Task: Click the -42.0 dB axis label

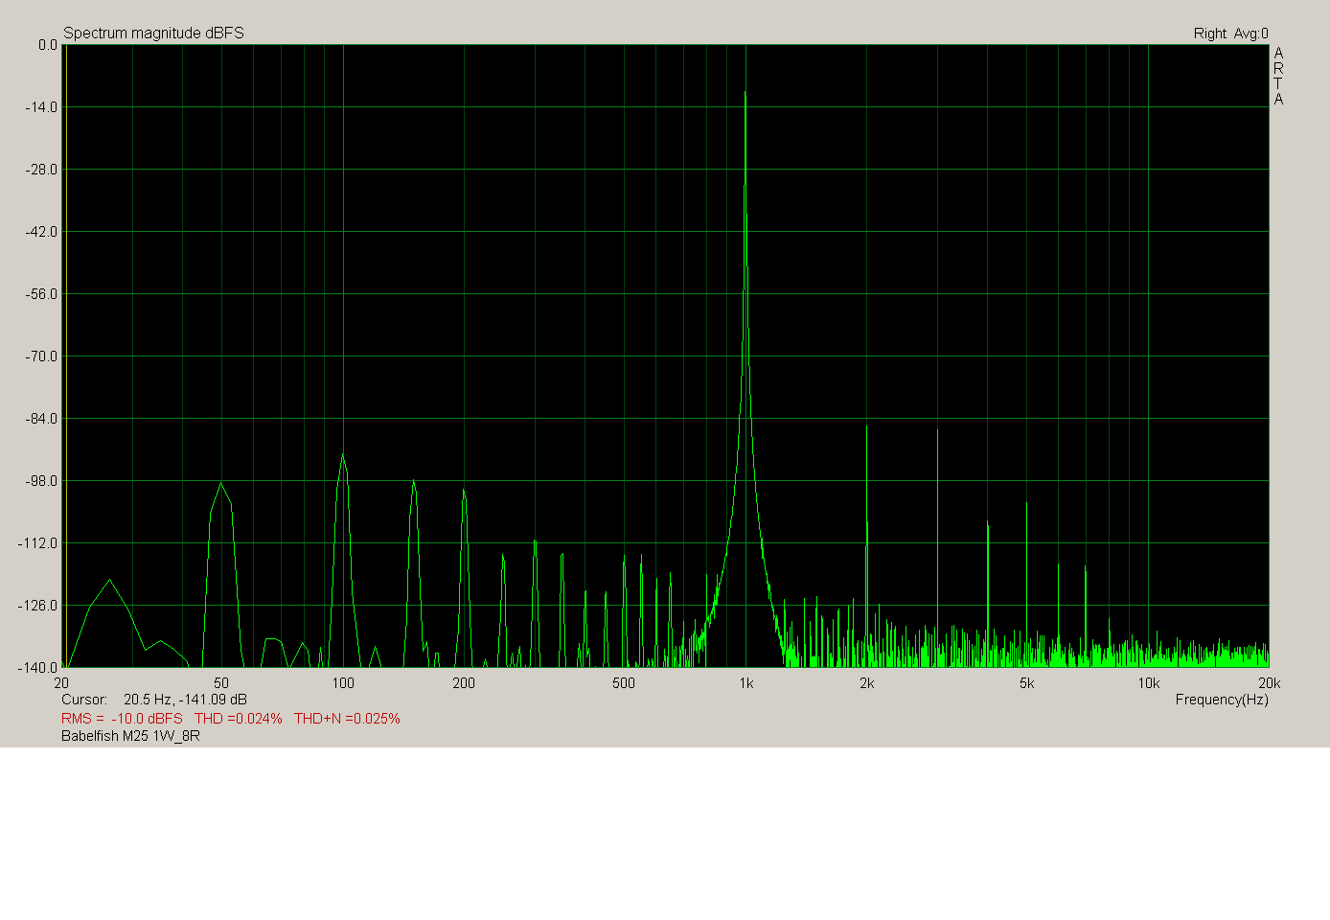Action: coord(41,232)
